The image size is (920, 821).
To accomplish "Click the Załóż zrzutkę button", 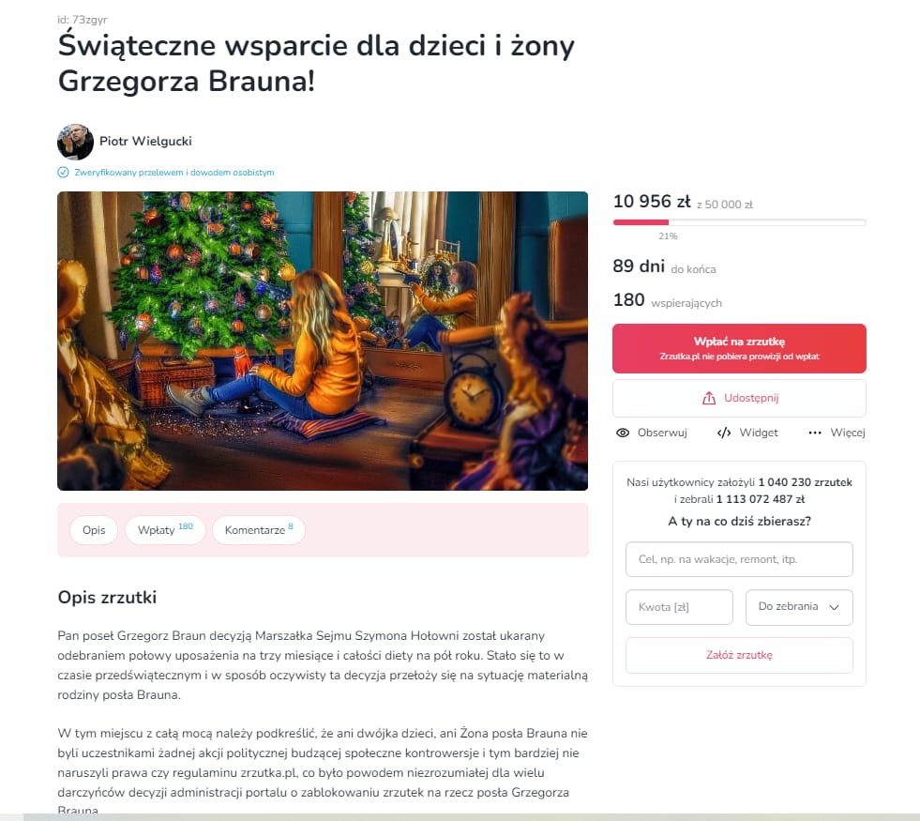I will 739,655.
